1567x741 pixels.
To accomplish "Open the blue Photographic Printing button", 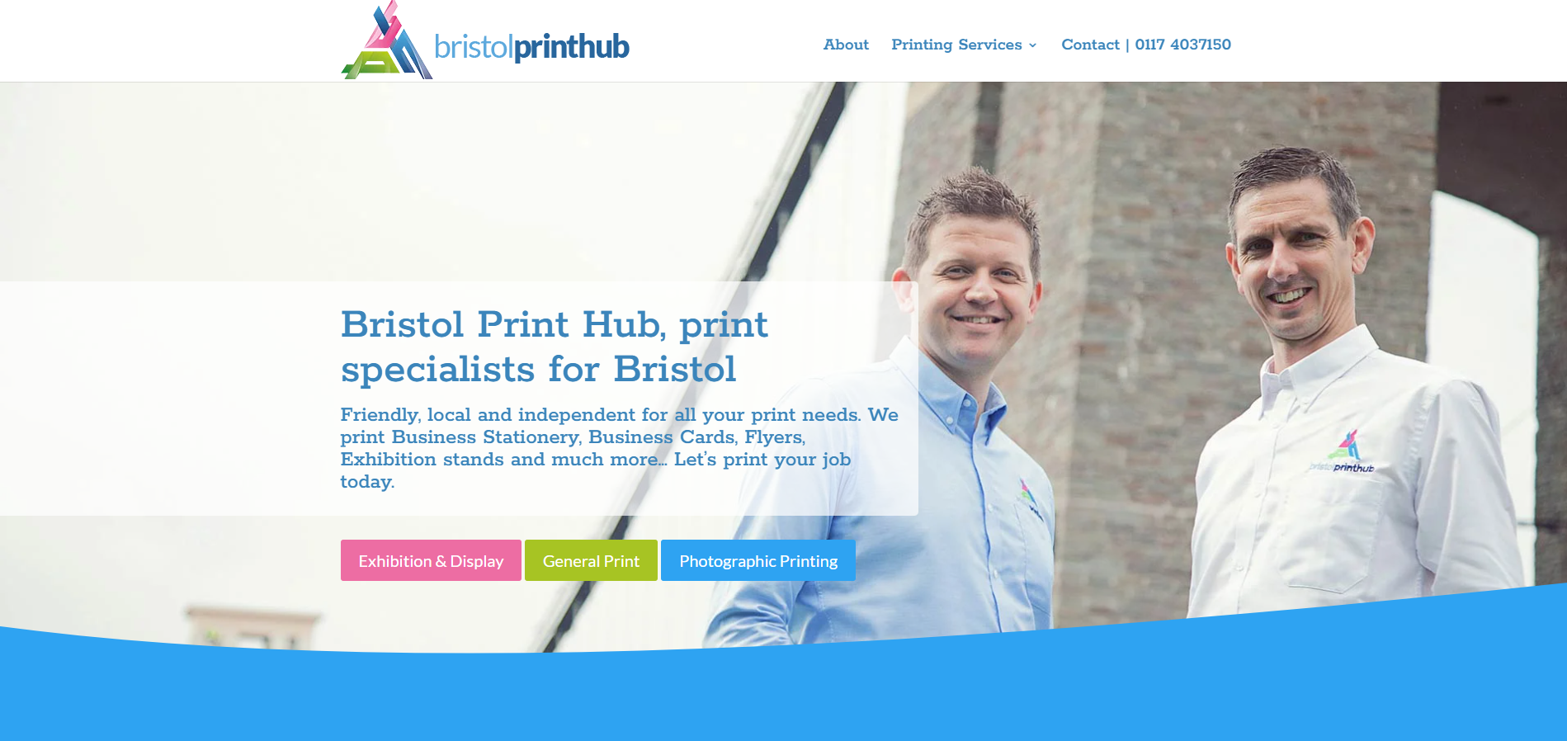I will click(x=758, y=560).
